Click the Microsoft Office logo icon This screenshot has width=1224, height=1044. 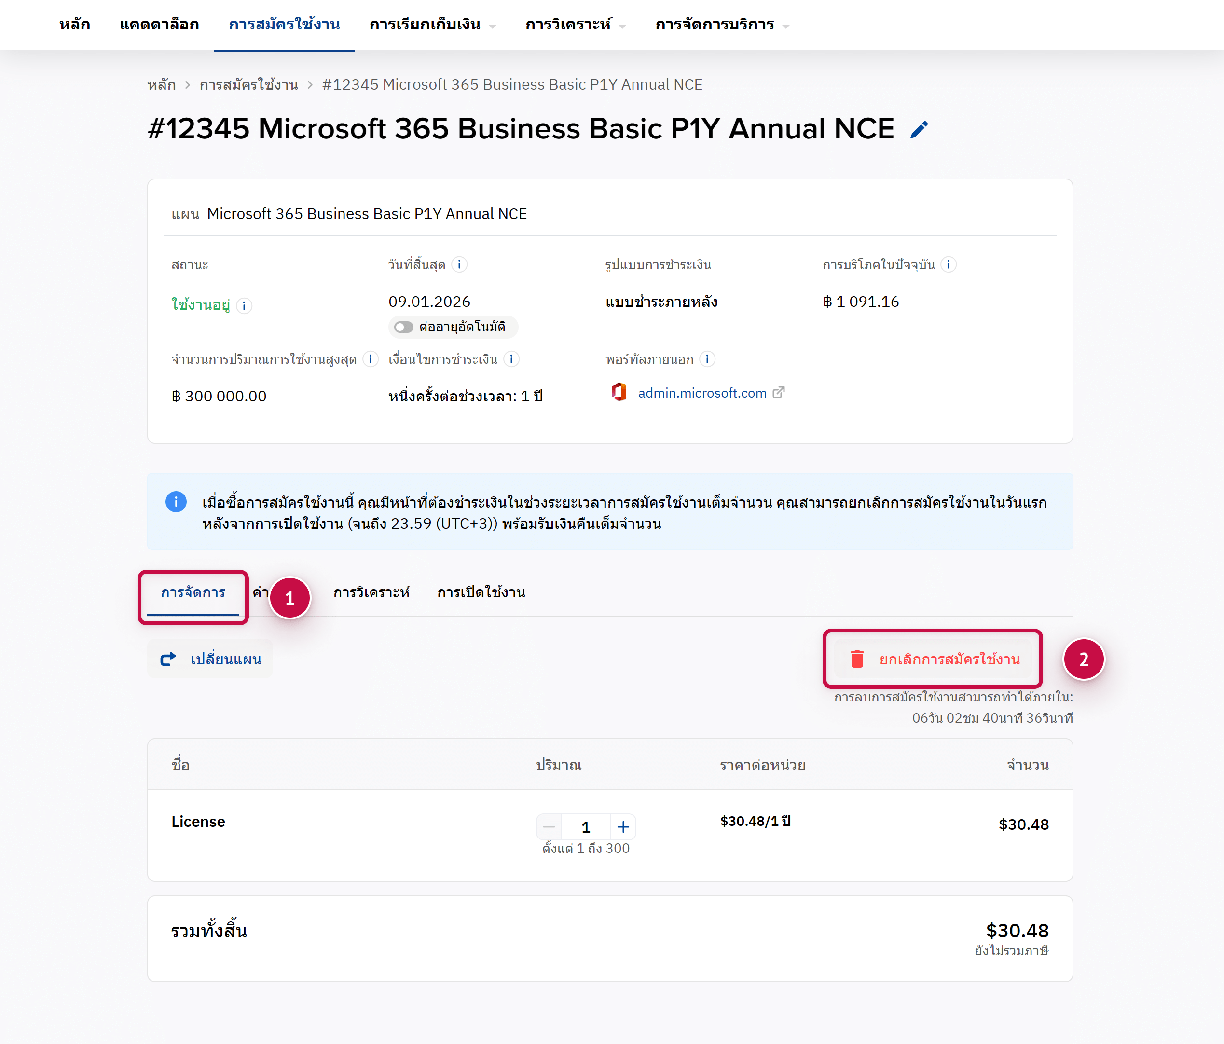tap(619, 392)
